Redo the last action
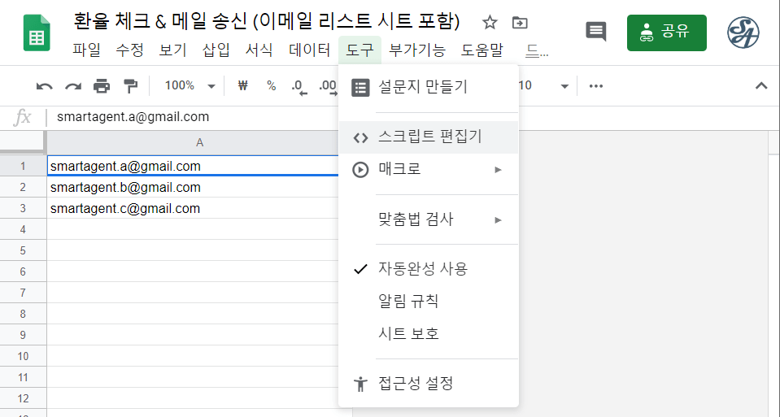Screen dimensions: 780x417 click(x=73, y=86)
